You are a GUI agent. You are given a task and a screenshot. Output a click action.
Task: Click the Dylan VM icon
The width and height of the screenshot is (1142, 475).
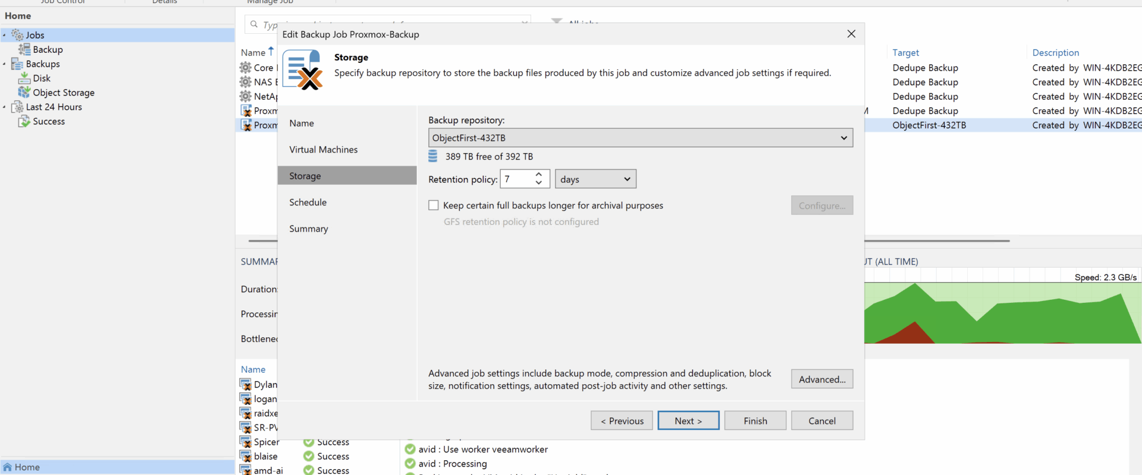click(x=246, y=385)
